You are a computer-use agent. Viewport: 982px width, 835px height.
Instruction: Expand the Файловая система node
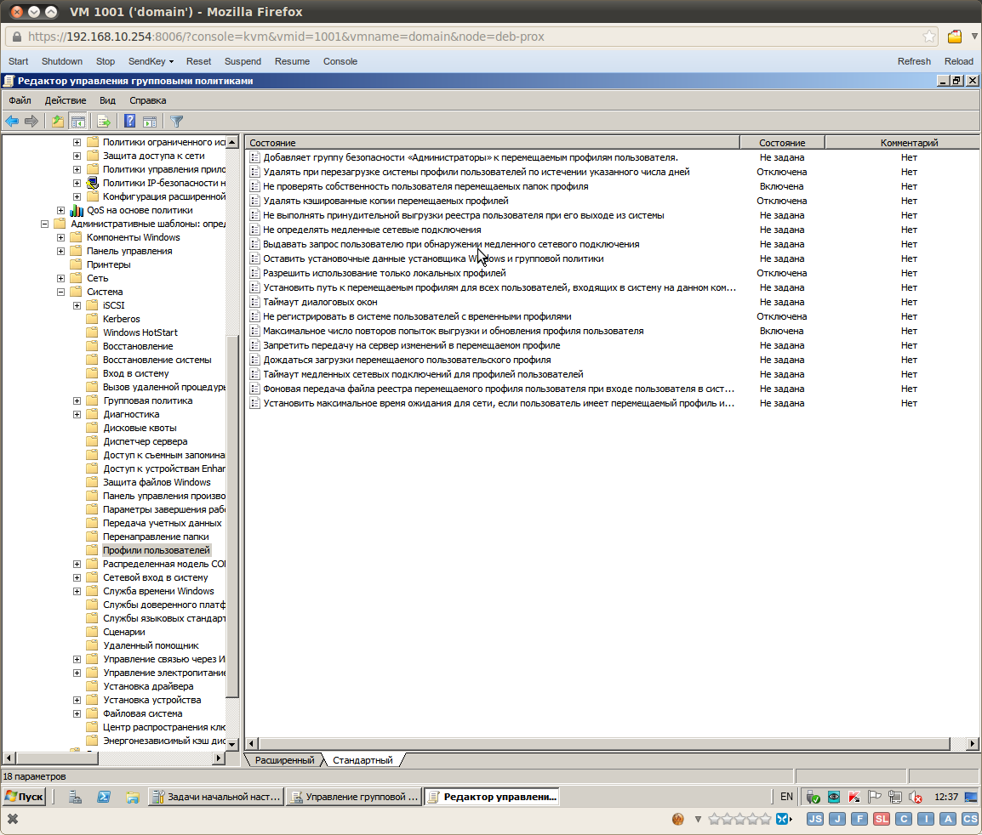pyautogui.click(x=77, y=713)
